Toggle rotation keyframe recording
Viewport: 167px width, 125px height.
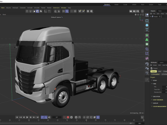pyautogui.click(x=88, y=117)
